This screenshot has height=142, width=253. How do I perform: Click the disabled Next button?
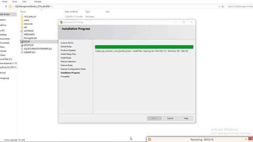click(x=155, y=118)
